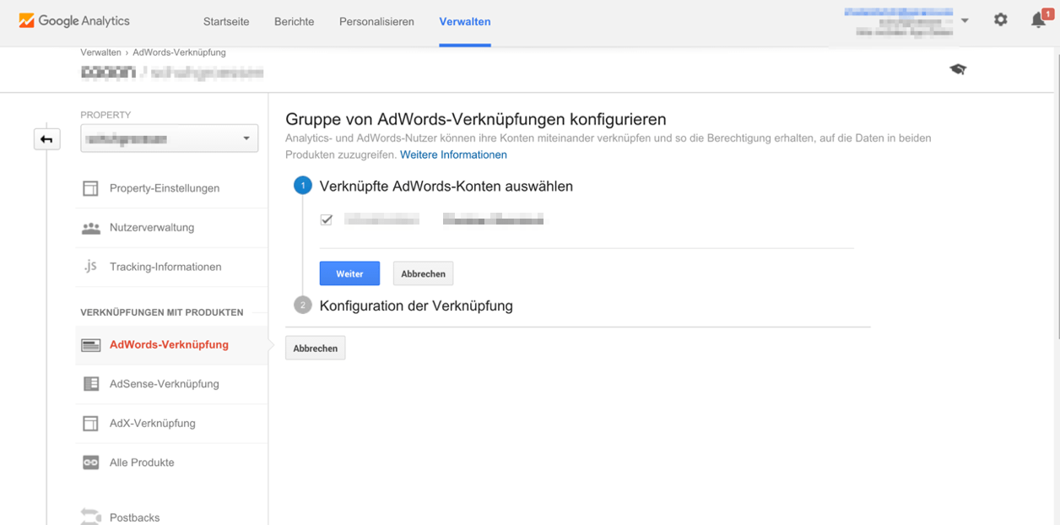This screenshot has height=525, width=1060.
Task: Open the Property selector dropdown
Action: [x=170, y=138]
